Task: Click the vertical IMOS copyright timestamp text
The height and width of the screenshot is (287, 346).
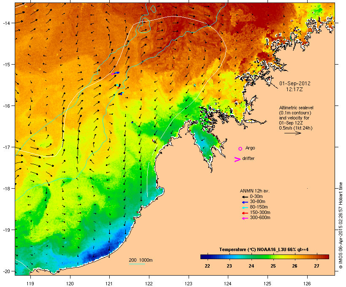Action: tap(341, 225)
